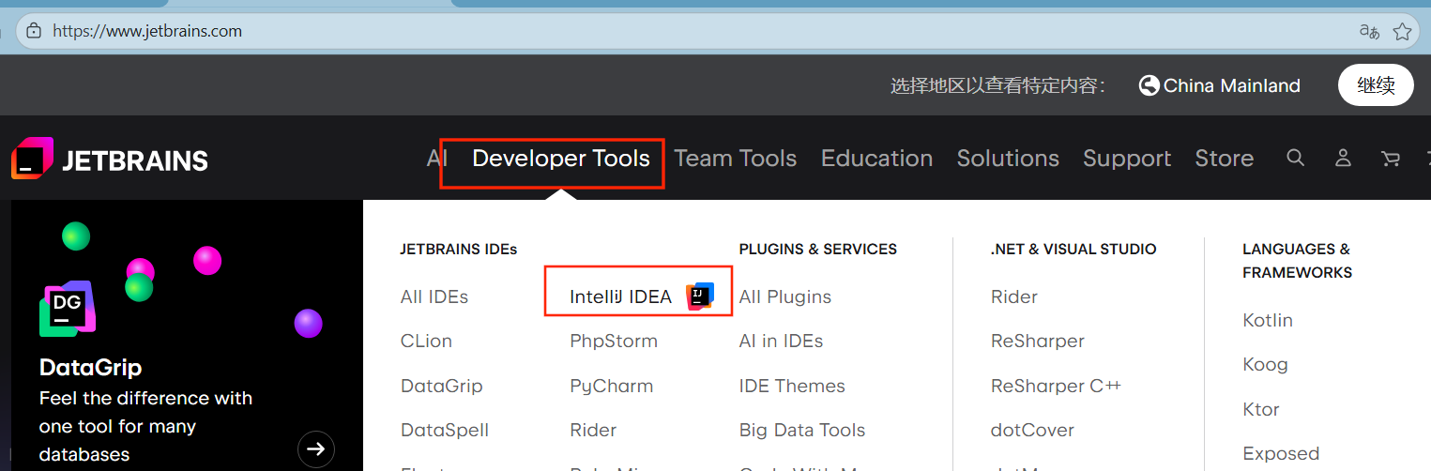The image size is (1431, 471).
Task: Open the Koog link
Action: [1265, 364]
